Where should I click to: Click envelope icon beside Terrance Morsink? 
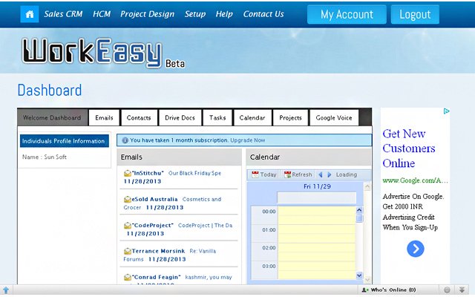(128, 251)
